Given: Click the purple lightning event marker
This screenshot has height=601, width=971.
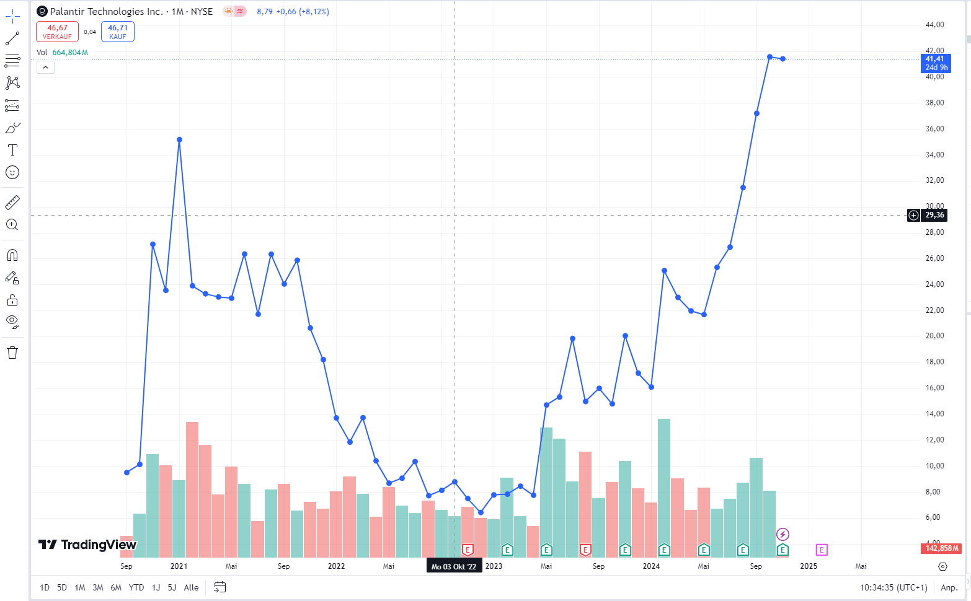Looking at the screenshot, I should [x=783, y=534].
